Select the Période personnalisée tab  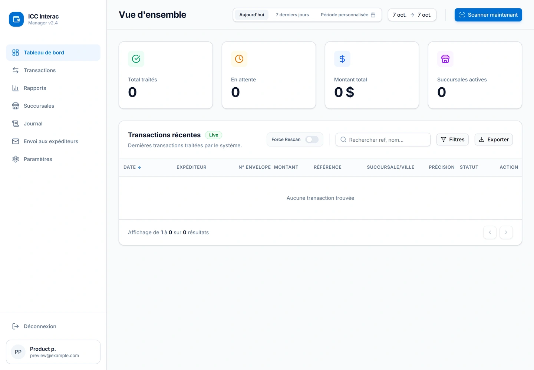click(348, 15)
